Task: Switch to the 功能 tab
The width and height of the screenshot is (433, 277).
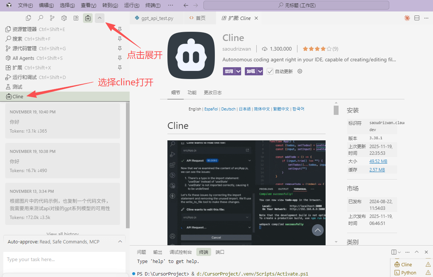Action: [x=192, y=92]
